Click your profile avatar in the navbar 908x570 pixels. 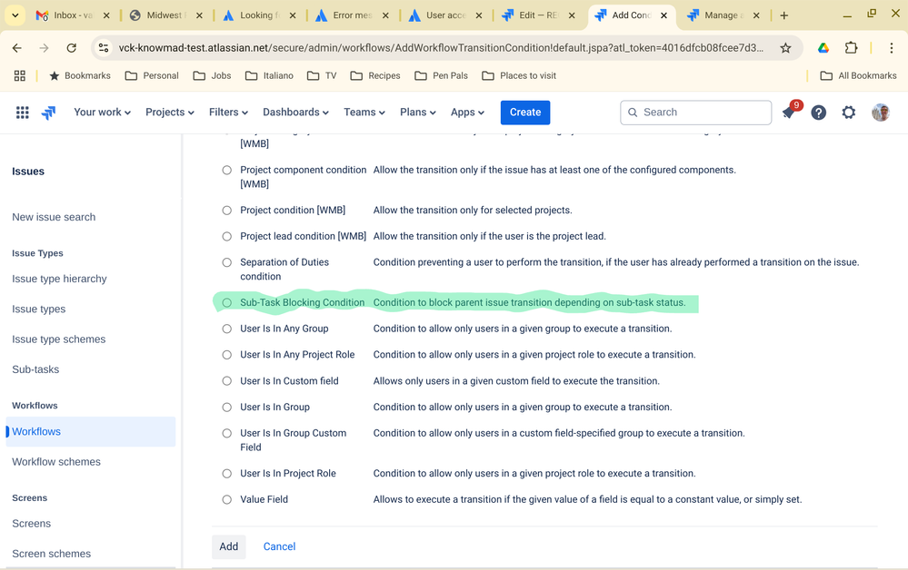(879, 112)
